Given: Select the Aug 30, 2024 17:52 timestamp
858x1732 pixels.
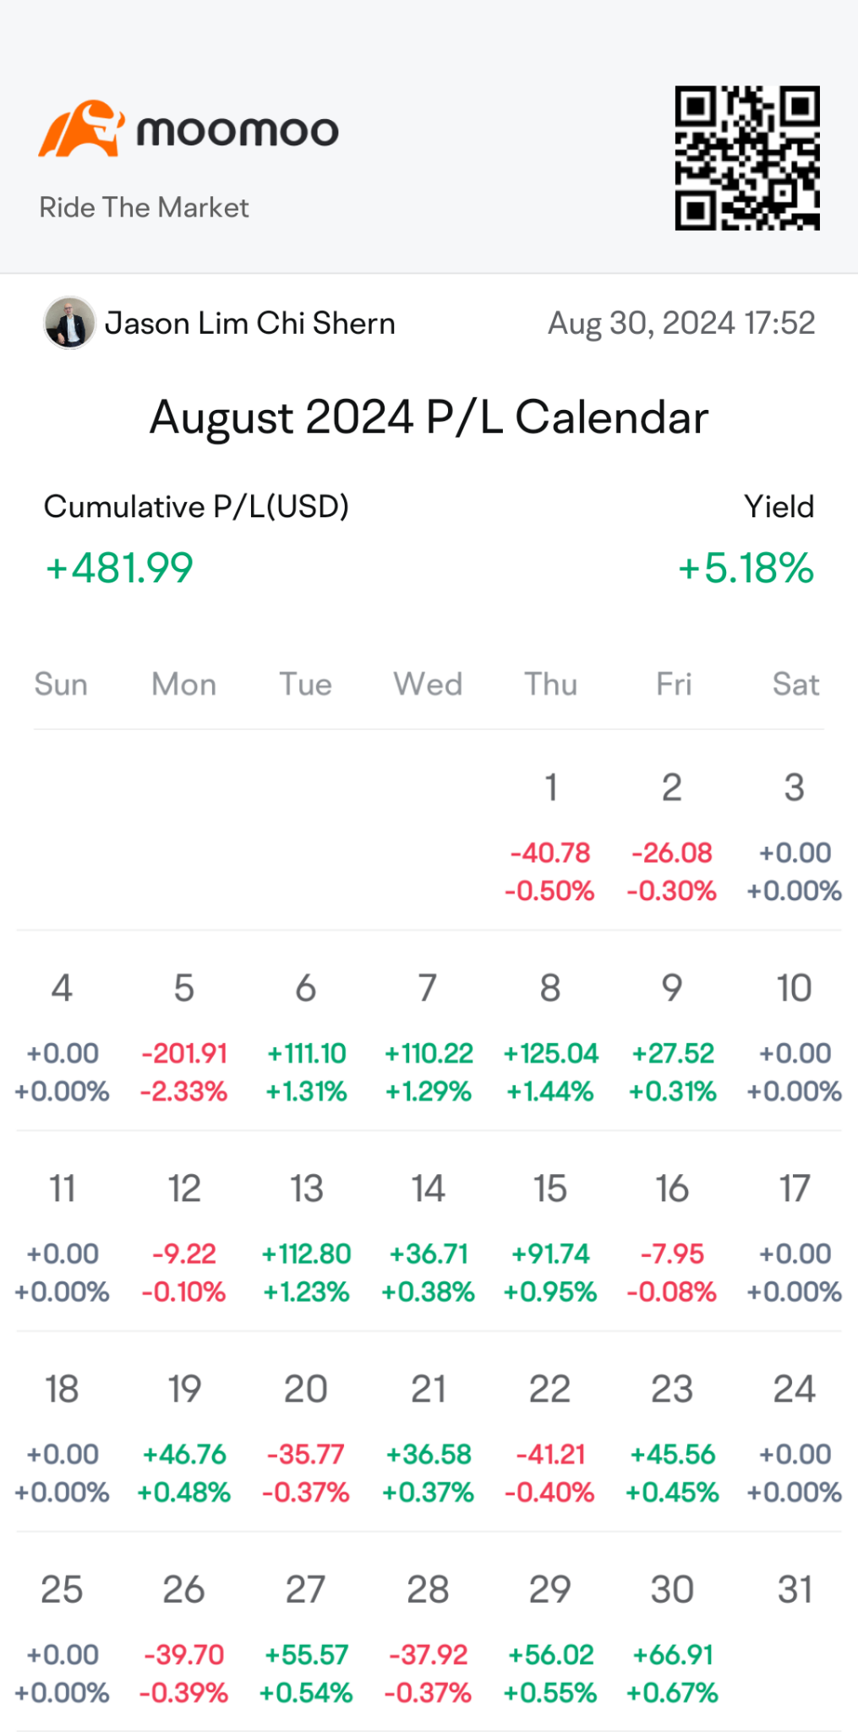Looking at the screenshot, I should tap(681, 323).
